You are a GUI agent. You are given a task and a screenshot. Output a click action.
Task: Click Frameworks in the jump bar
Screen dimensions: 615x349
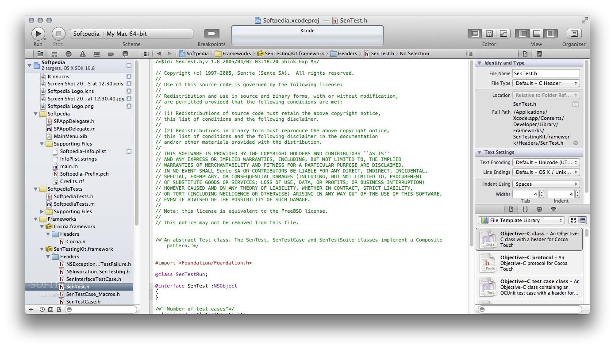(233, 54)
